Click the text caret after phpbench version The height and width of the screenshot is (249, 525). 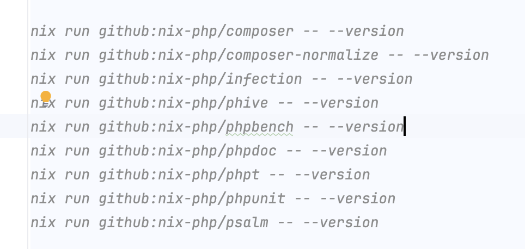405,126
